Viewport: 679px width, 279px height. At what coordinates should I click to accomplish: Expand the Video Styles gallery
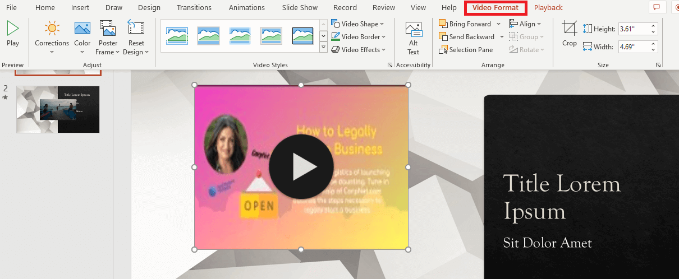(323, 48)
